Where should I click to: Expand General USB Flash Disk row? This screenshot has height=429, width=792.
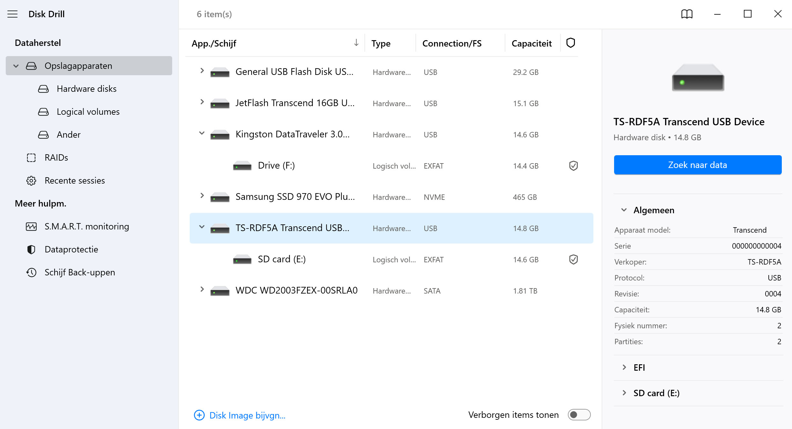[x=202, y=70]
